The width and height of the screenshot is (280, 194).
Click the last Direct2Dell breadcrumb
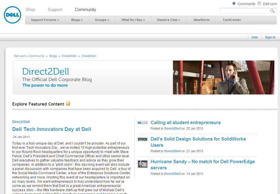89,56
